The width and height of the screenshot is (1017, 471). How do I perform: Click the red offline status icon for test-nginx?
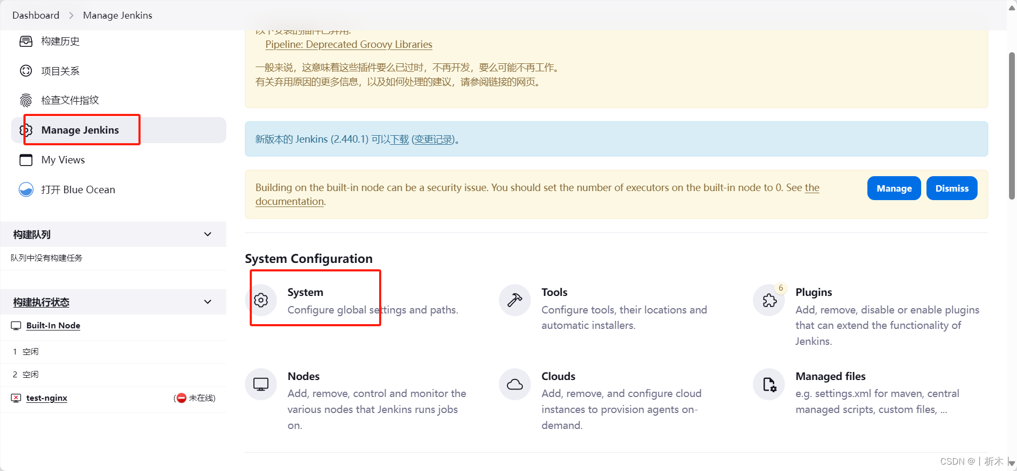point(182,398)
